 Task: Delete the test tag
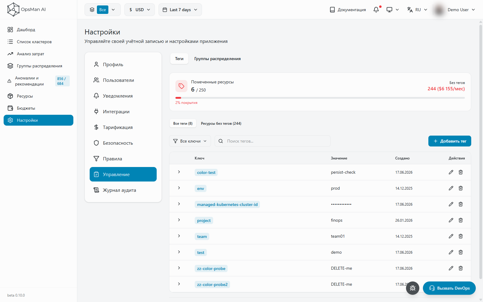pos(461,252)
